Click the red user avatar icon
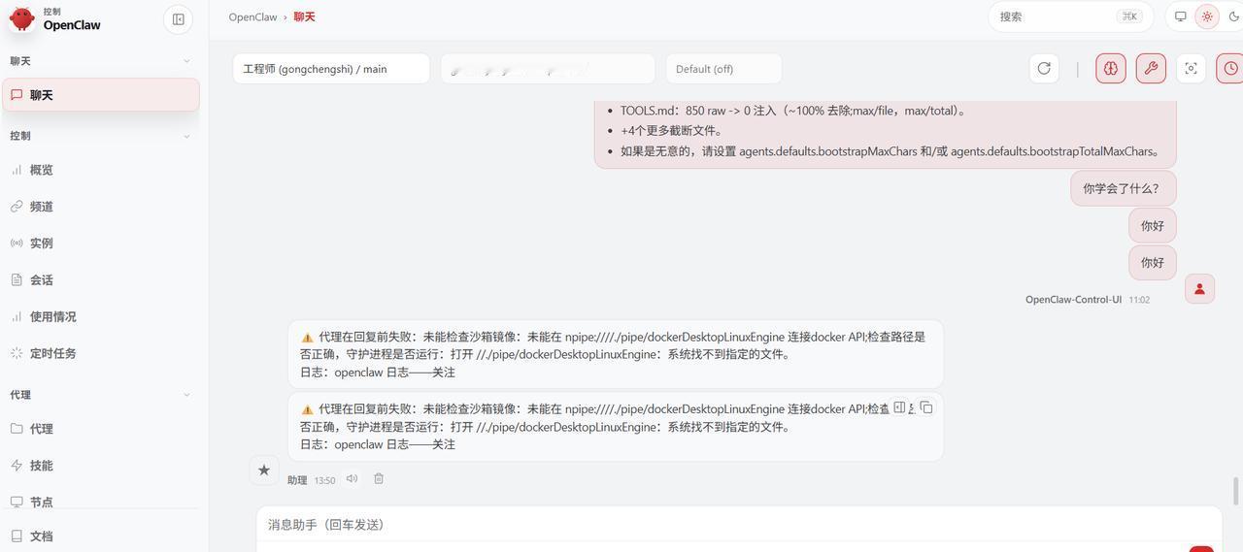 (1199, 288)
